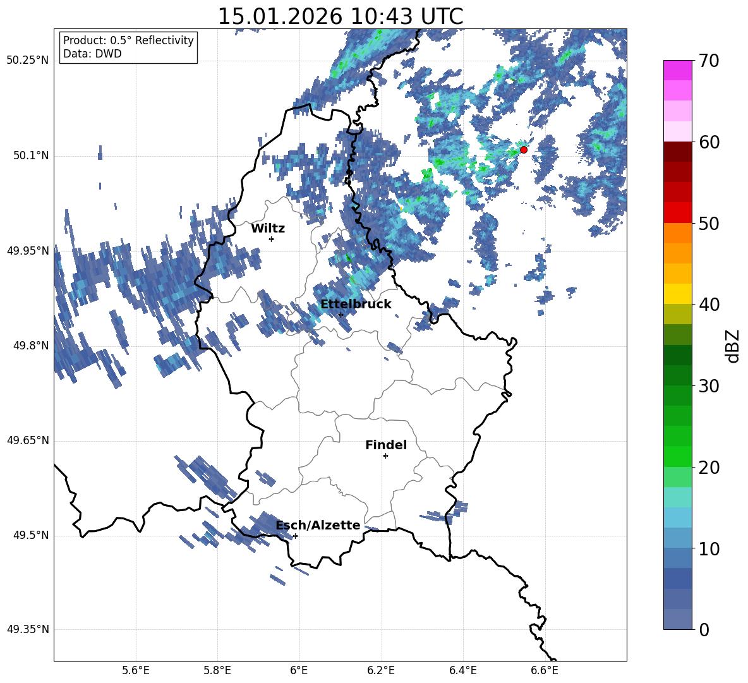Click the colorbar tick label 60
The height and width of the screenshot is (683, 748).
[709, 142]
